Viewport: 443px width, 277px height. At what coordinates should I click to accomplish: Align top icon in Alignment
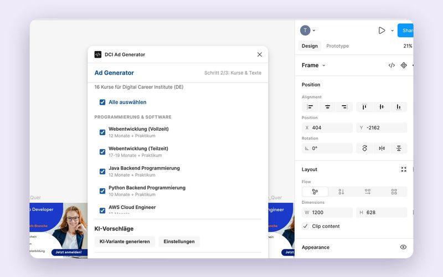tap(364, 107)
